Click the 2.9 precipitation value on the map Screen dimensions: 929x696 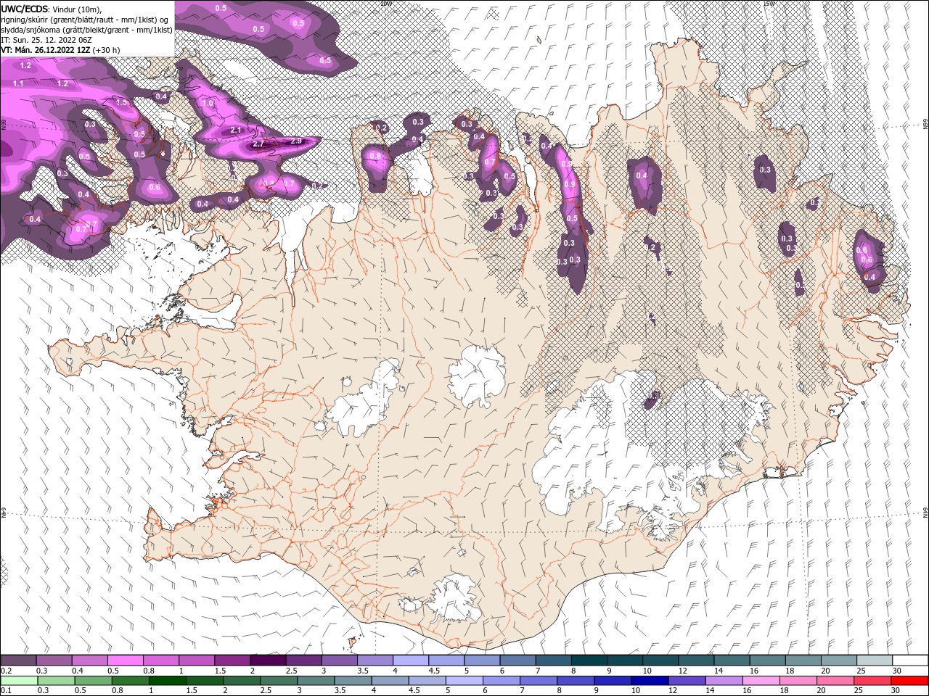[295, 141]
